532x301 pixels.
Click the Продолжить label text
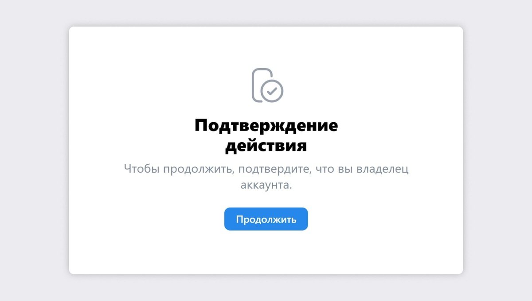click(x=266, y=220)
